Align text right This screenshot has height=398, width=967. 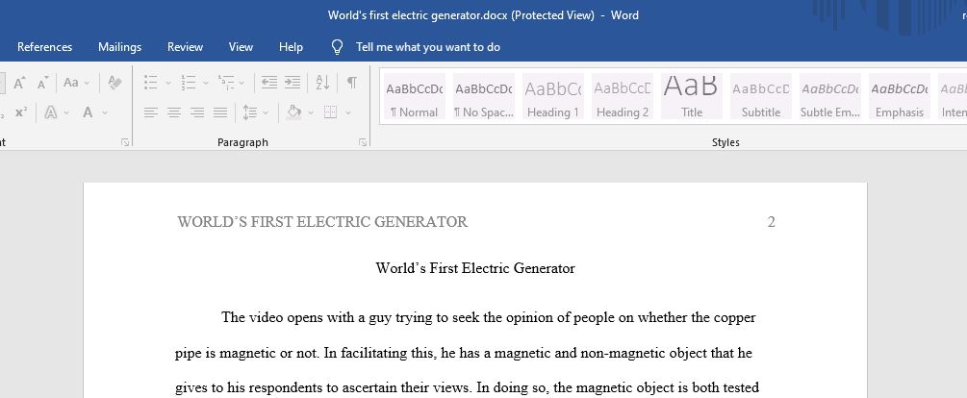tap(197, 112)
